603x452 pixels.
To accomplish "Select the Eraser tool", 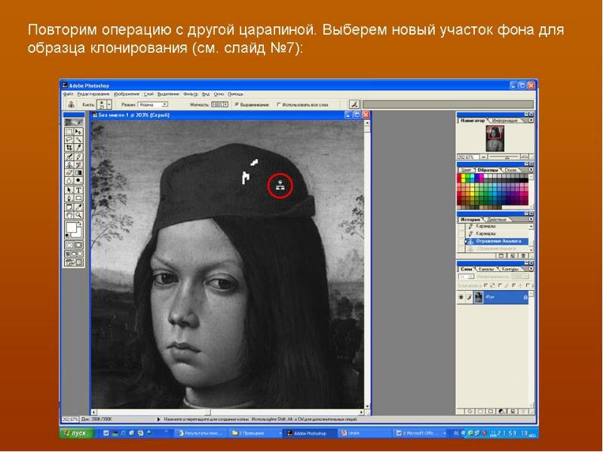I will [69, 173].
